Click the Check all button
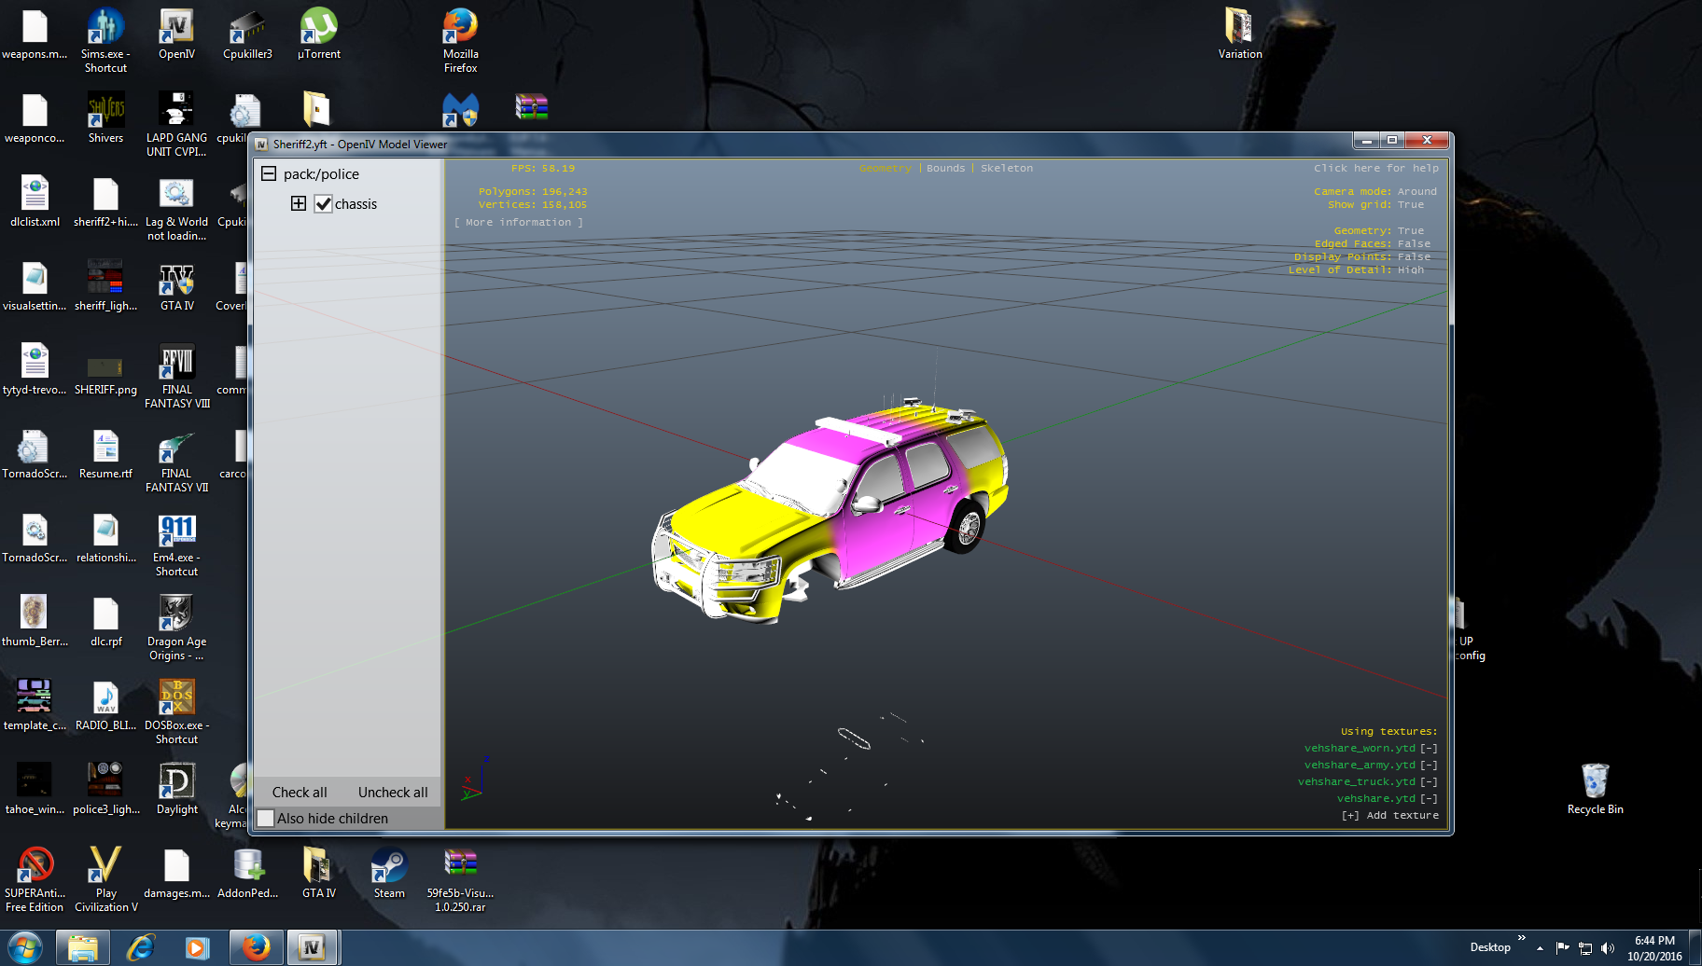This screenshot has height=966, width=1702. tap(300, 792)
